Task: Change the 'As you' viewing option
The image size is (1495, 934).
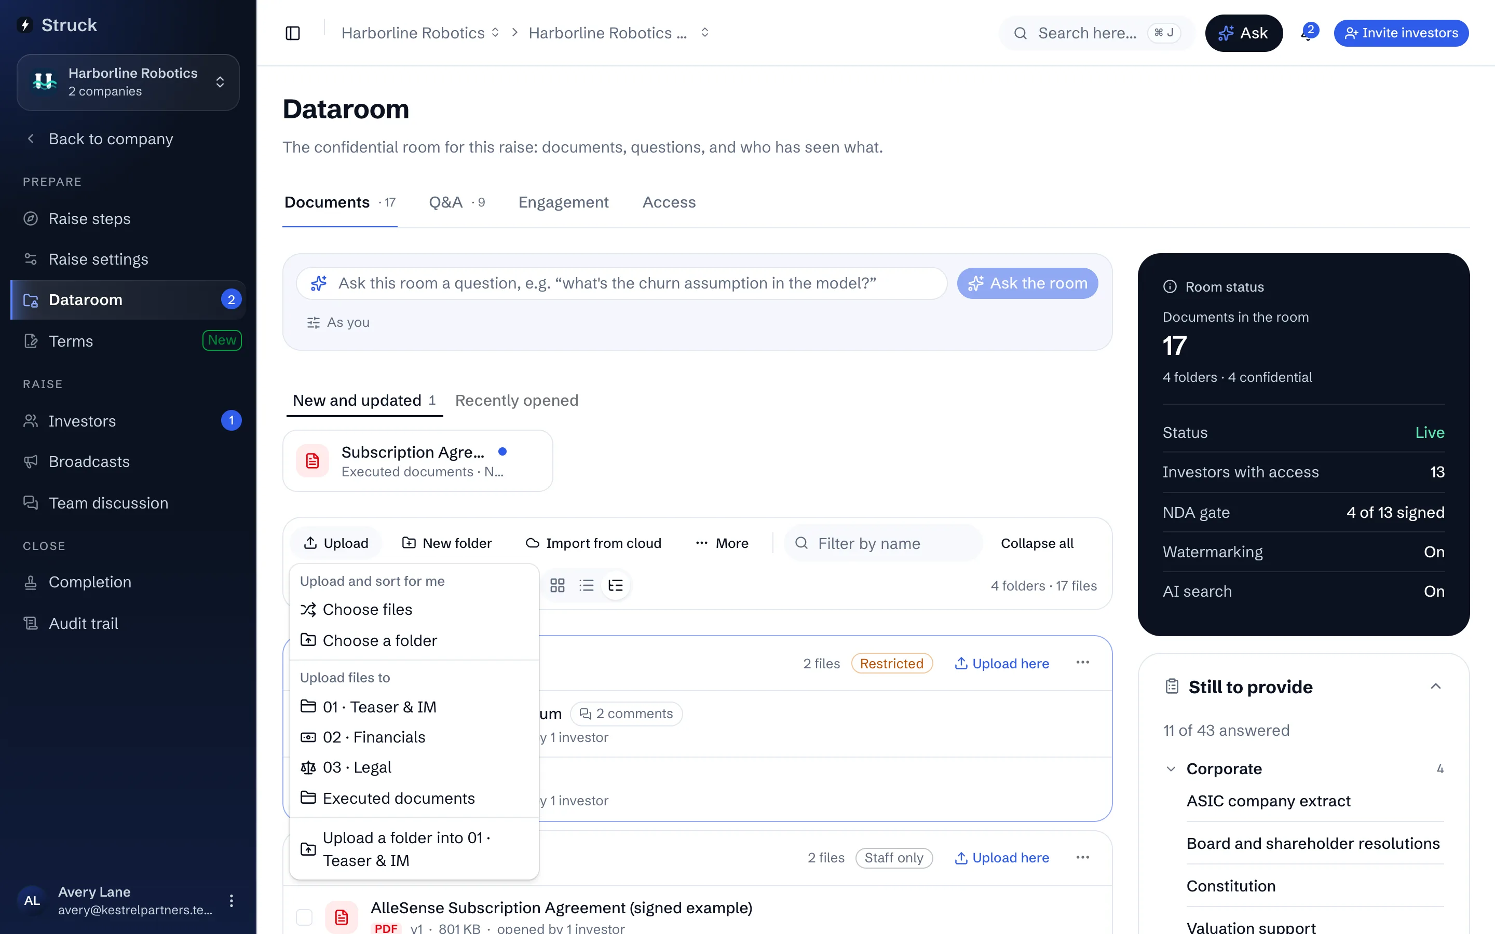Action: [x=338, y=322]
